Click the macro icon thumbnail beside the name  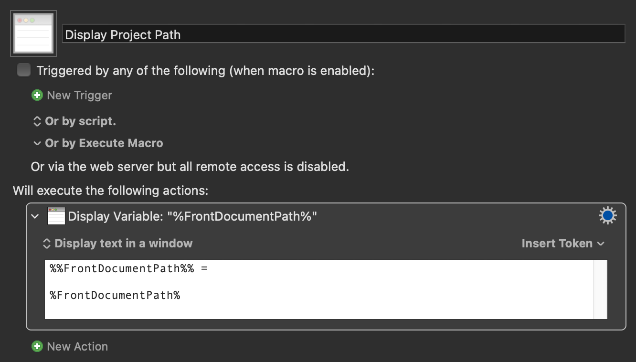(33, 33)
